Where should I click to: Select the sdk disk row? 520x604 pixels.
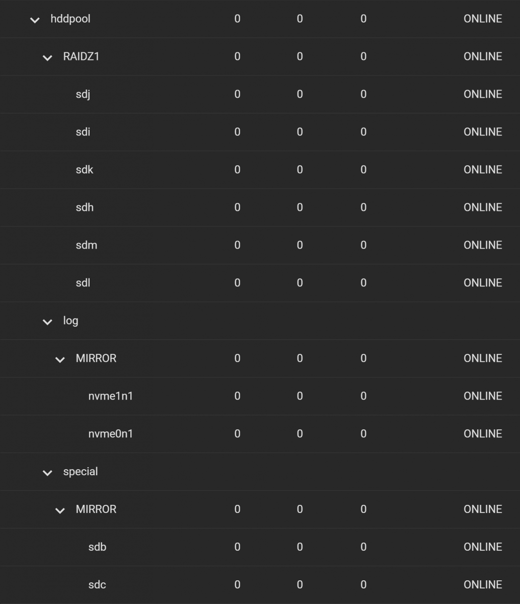click(x=260, y=170)
